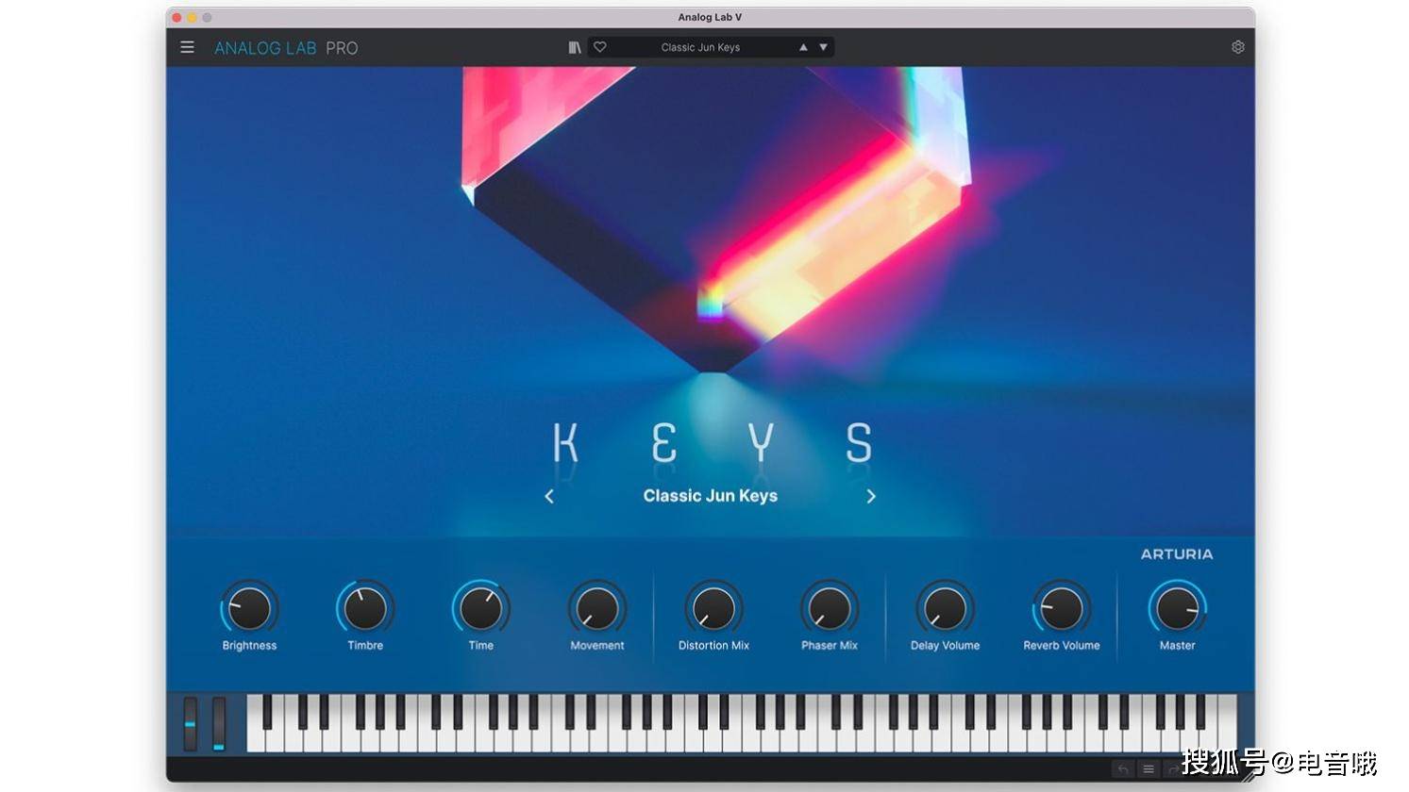1409x792 pixels.
Task: Go to previous preset with left chevron
Action: click(x=549, y=496)
